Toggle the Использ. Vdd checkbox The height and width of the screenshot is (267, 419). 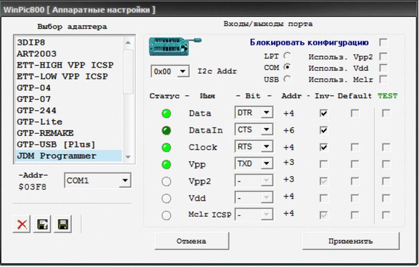click(x=383, y=68)
